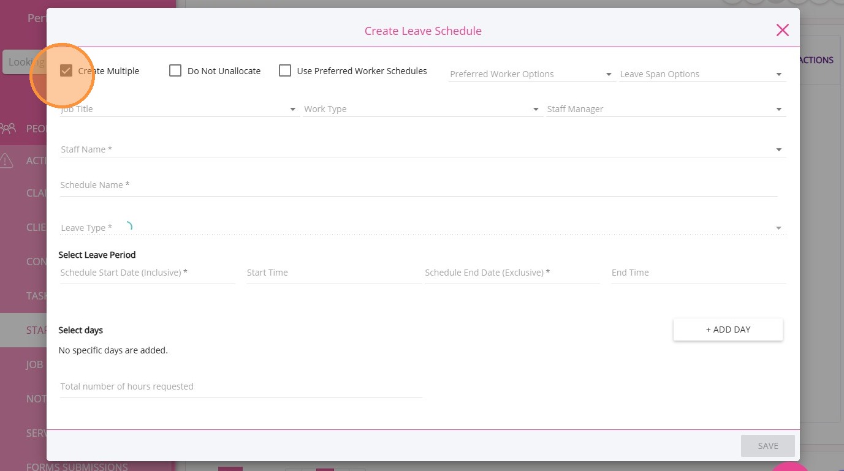Tick Use Preferred Worker Schedules checkbox
This screenshot has width=844, height=471.
coord(285,70)
